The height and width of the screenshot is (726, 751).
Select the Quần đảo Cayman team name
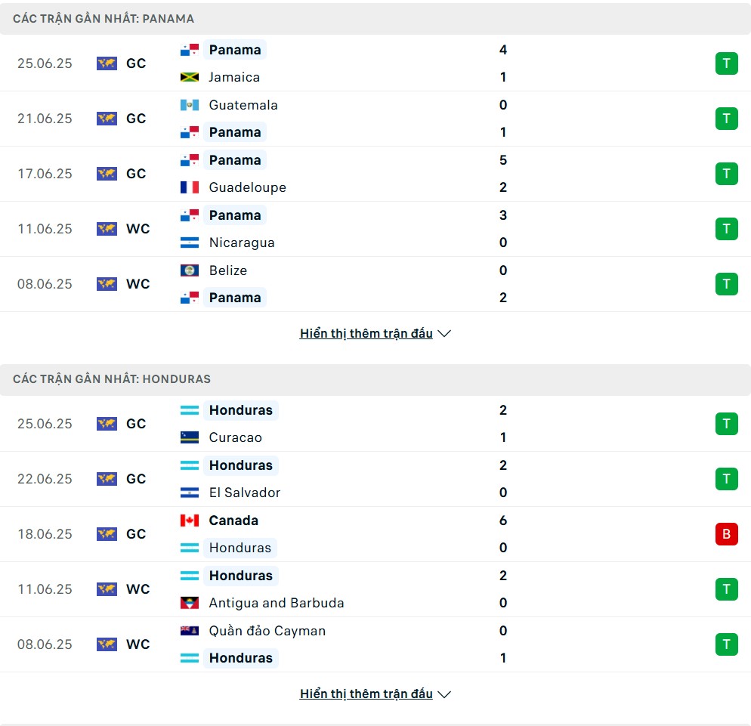pyautogui.click(x=267, y=631)
